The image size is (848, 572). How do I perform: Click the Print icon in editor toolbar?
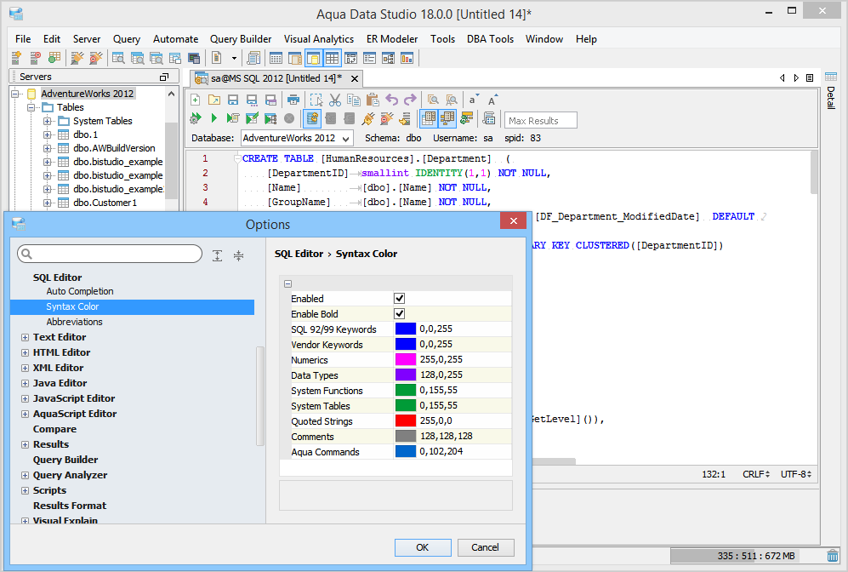point(293,100)
